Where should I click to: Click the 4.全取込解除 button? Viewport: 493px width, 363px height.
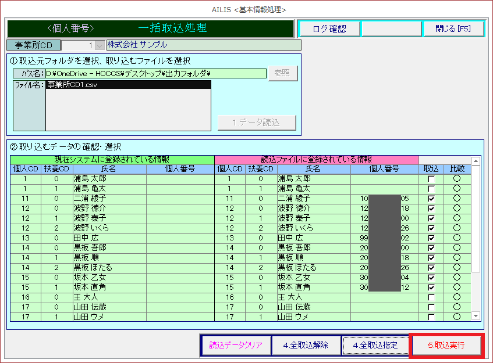306,345
